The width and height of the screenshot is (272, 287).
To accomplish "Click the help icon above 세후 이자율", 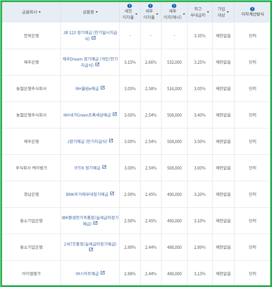I will tap(150, 6).
